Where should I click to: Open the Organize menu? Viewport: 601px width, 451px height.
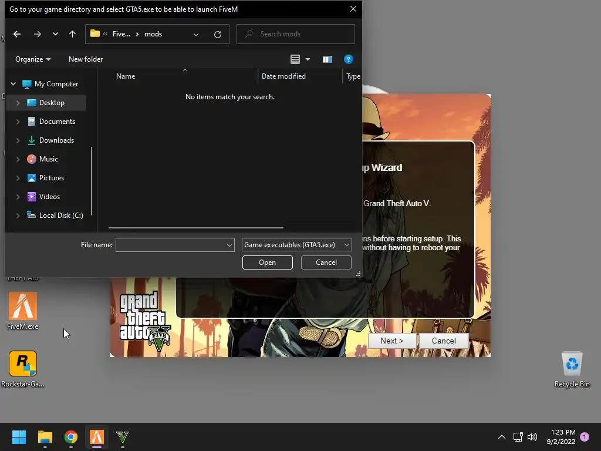point(33,59)
